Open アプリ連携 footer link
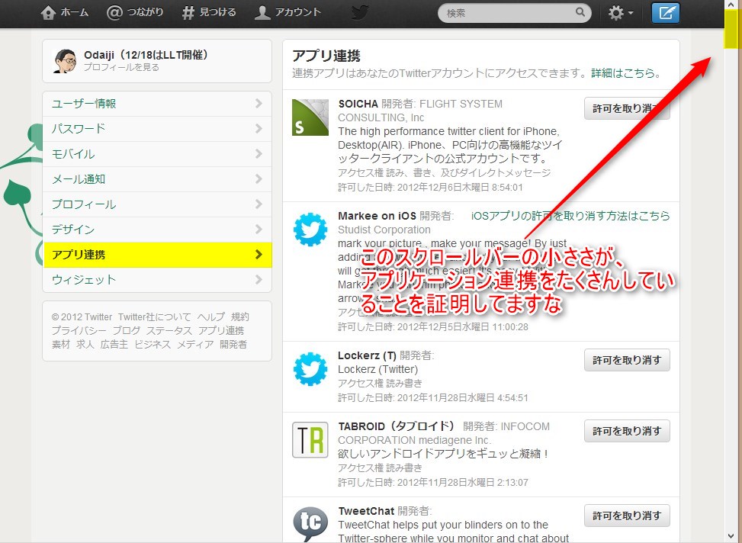This screenshot has height=543, width=742. (221, 331)
